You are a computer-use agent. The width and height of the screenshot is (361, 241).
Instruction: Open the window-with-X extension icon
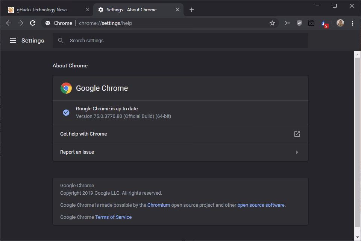click(x=311, y=23)
